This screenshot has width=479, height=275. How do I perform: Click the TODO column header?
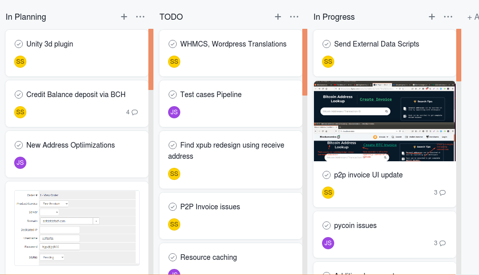click(171, 17)
